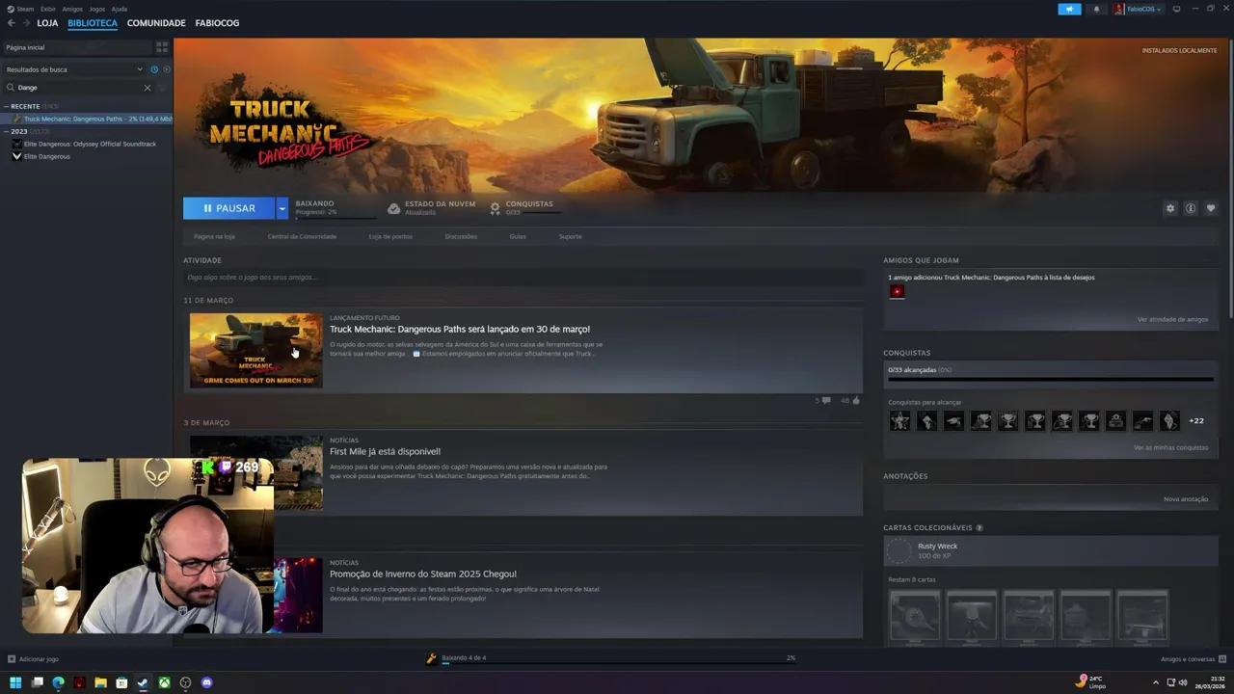Open the FABIOCOG profile tab
Image resolution: width=1234 pixels, height=694 pixels.
[x=217, y=23]
